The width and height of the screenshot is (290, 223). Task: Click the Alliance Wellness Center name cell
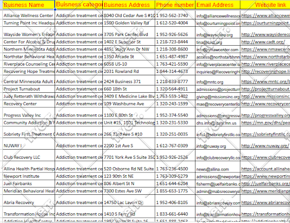coord(29,16)
